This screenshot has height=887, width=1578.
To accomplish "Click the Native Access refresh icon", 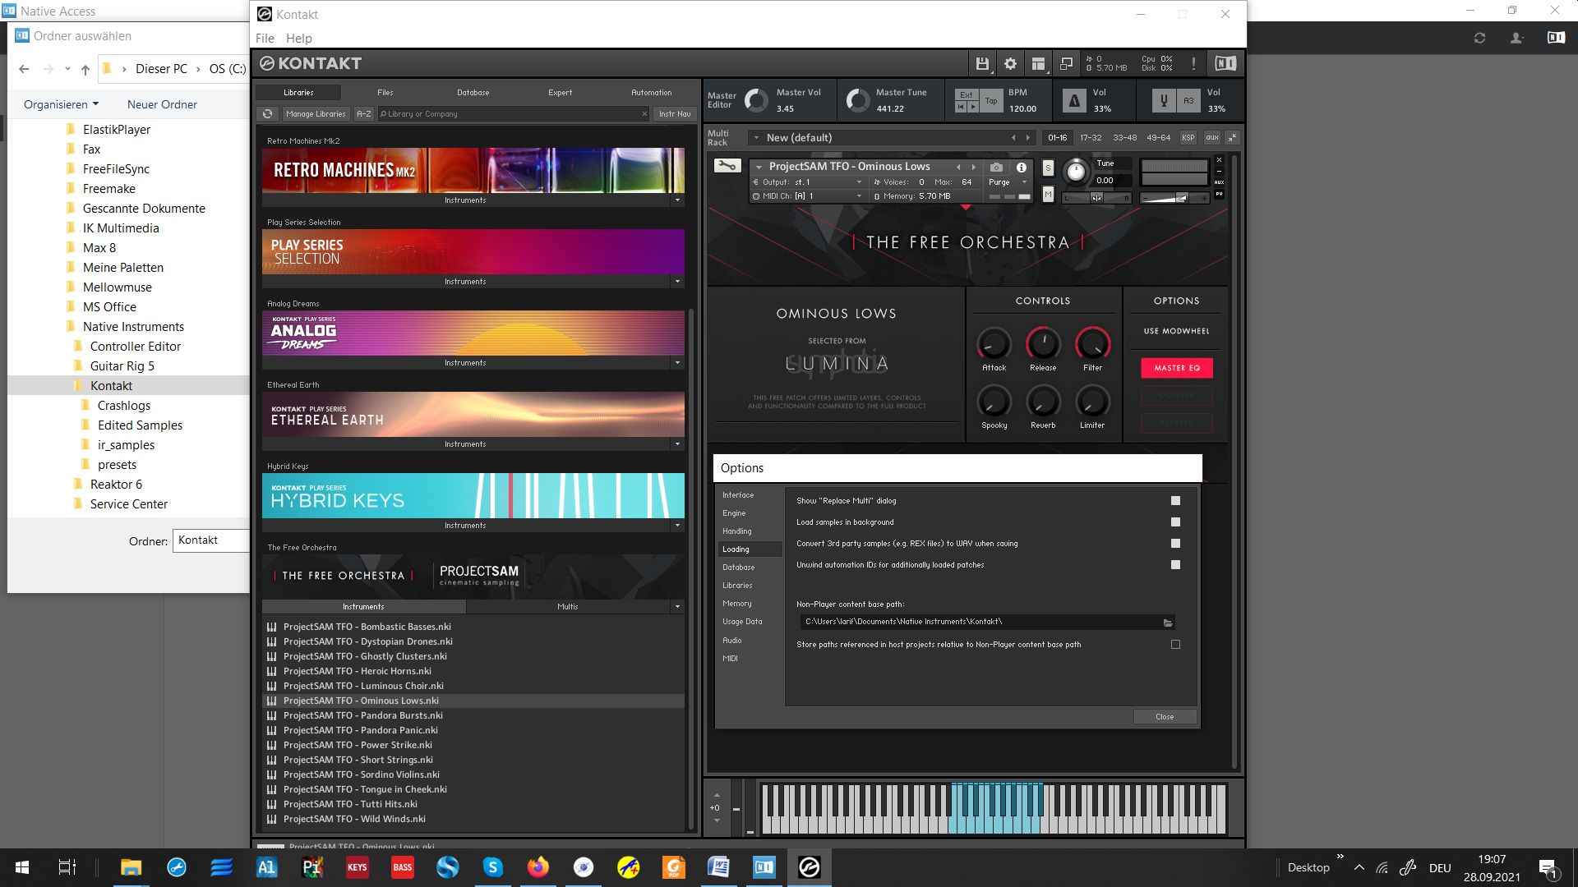I will tap(1479, 38).
